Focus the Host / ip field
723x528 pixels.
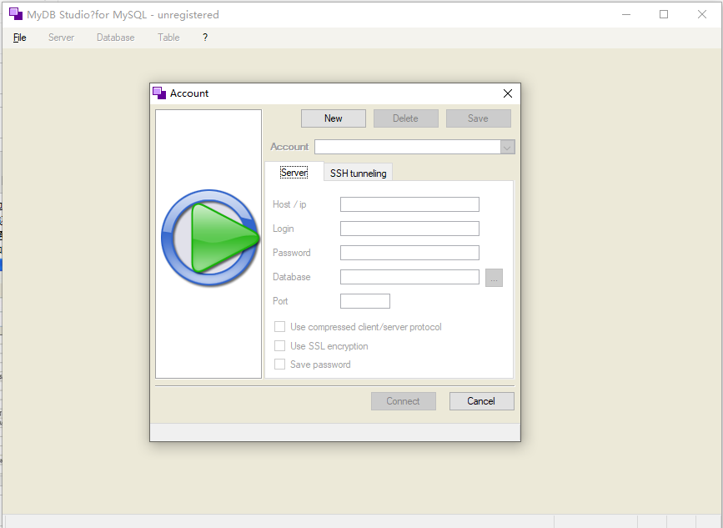(409, 204)
